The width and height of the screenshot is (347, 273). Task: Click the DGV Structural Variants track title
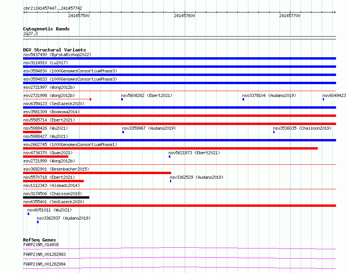point(55,50)
